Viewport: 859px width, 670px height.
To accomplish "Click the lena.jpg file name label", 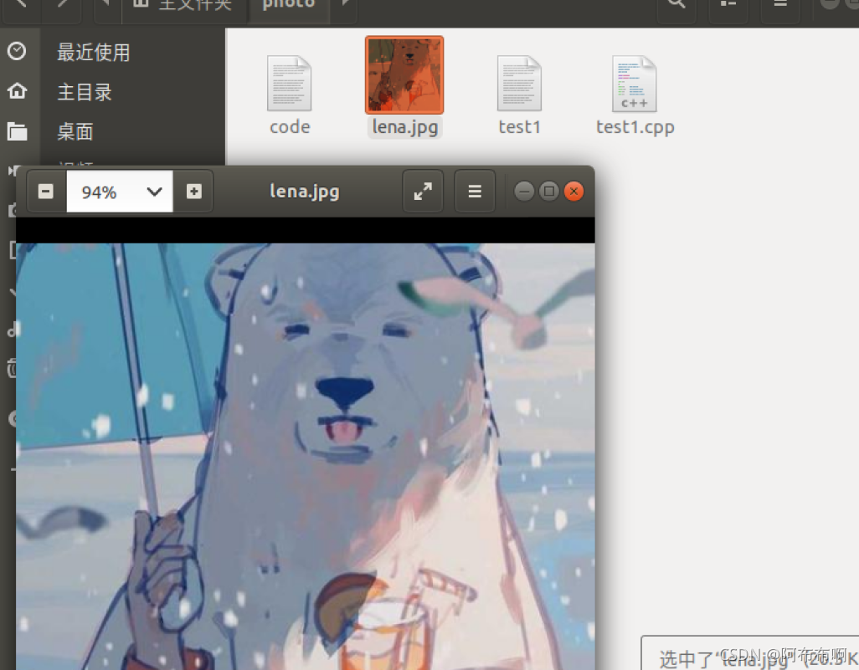I will [x=405, y=127].
